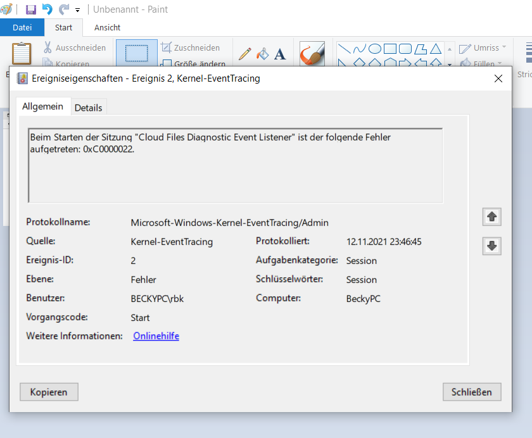Select the Rounded rectangle shape
532x438 pixels.
tap(405, 49)
